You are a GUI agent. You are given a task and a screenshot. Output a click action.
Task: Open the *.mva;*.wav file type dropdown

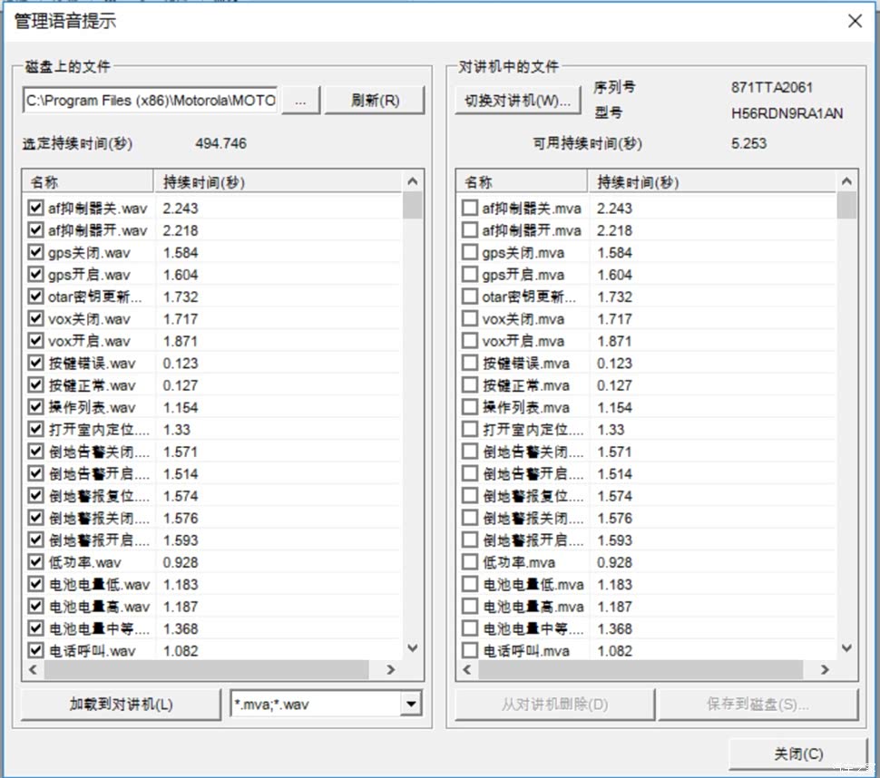pyautogui.click(x=412, y=704)
